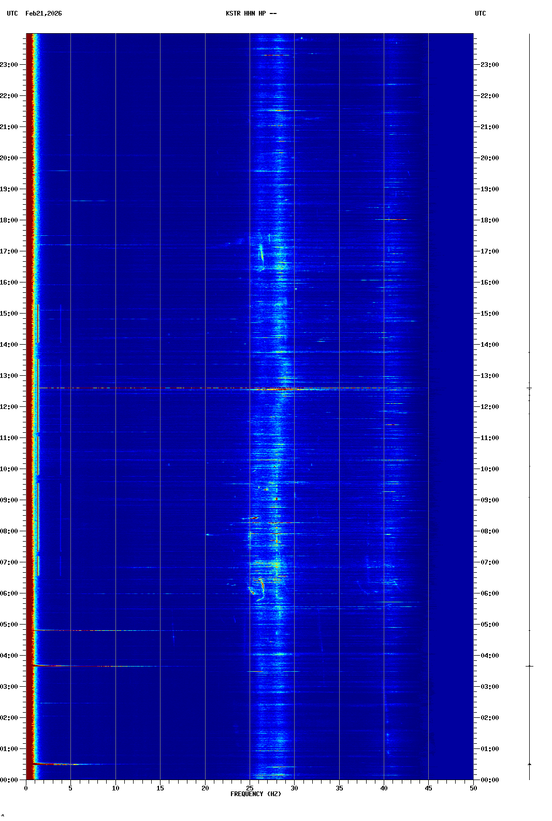552x821 pixels.
Task: Click the small triangle marker near 00:30
Action: coord(529,764)
